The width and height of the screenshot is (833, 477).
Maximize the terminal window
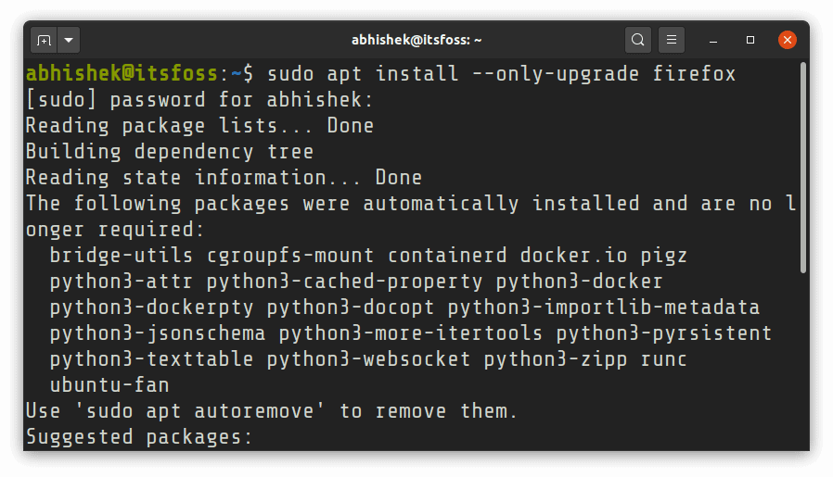[x=750, y=40]
